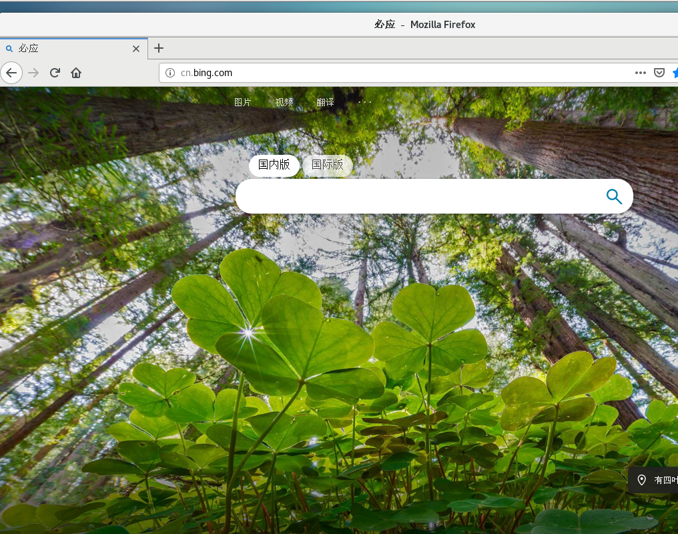Click the location pin image info icon
The height and width of the screenshot is (534, 678).
click(x=642, y=480)
